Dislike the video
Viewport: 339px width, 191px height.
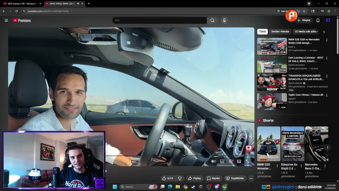(180, 178)
